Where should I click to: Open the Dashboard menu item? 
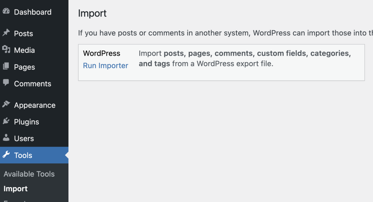(x=32, y=12)
